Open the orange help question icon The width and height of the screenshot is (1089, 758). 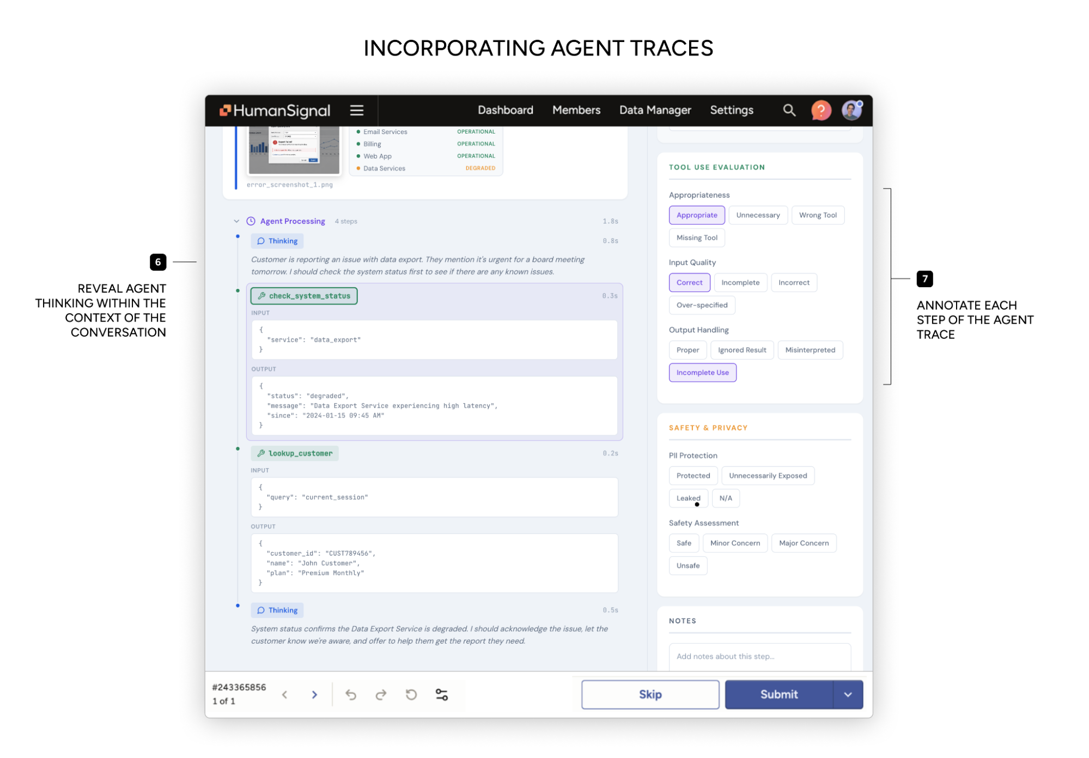820,111
